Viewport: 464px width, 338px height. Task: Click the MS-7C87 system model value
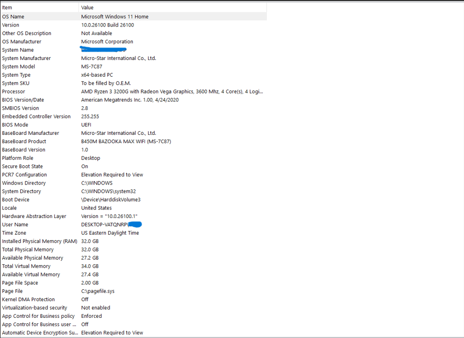point(92,66)
